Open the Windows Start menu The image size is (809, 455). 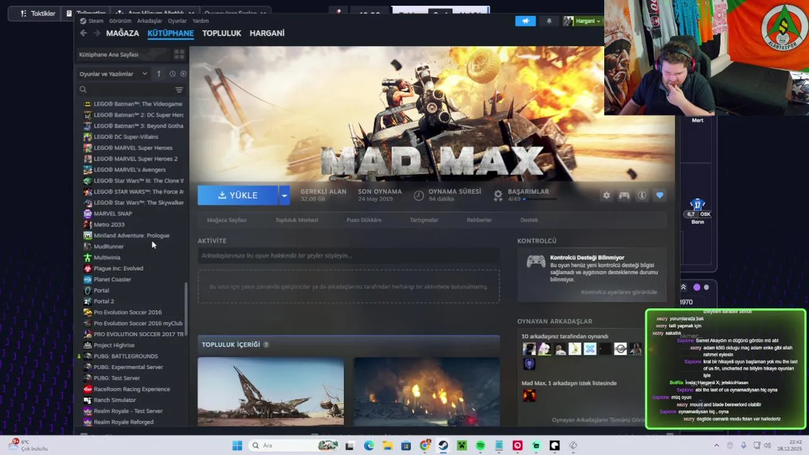click(237, 446)
